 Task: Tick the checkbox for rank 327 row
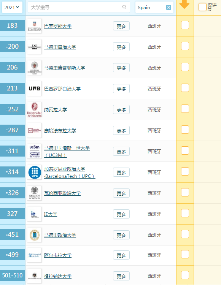(185, 213)
